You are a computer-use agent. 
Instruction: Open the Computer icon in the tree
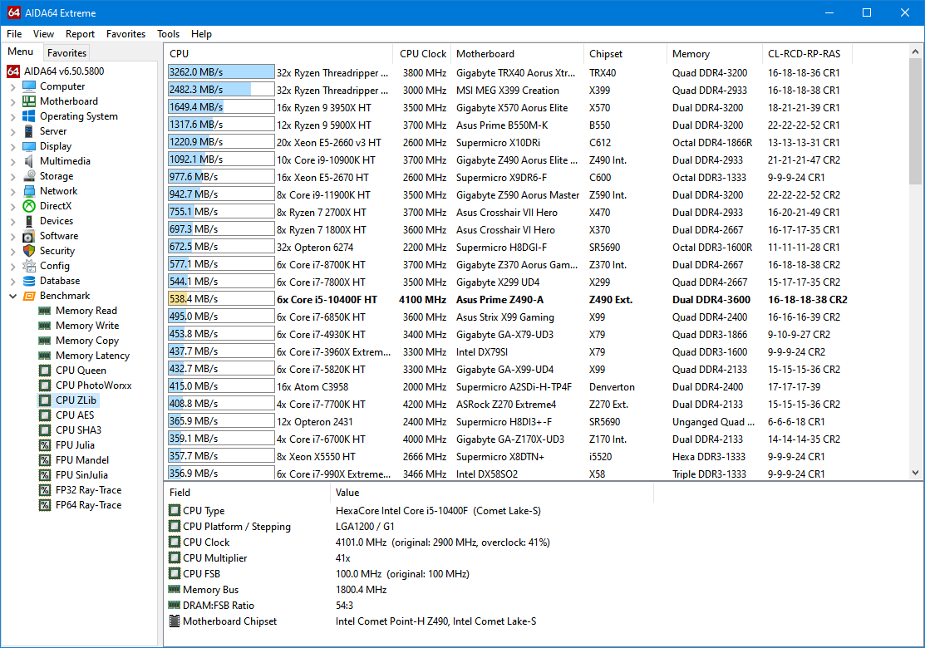[29, 86]
